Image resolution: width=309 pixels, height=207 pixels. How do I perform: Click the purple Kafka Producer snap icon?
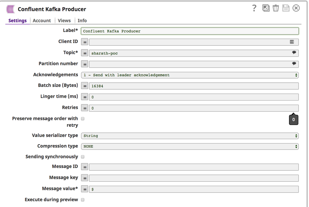point(10,9)
